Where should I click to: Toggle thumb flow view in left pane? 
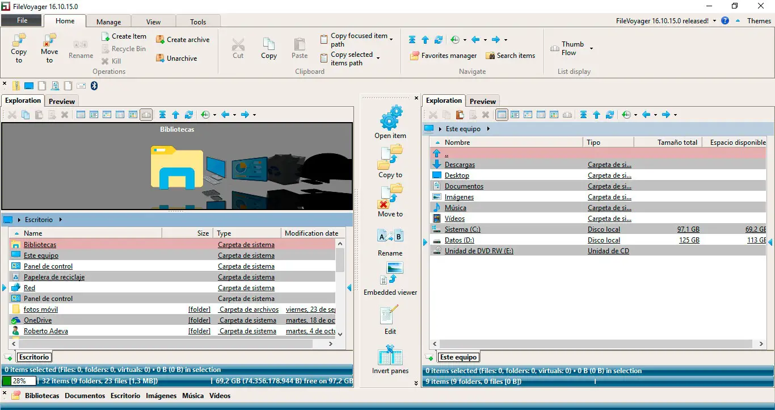(146, 115)
